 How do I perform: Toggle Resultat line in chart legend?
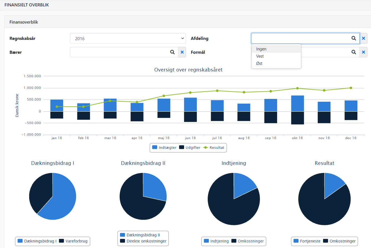[214, 148]
